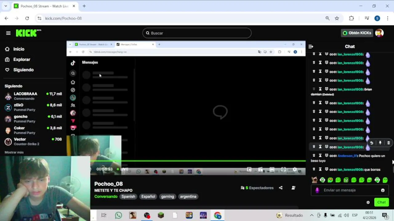394x221 pixels.
Task: Open the ESP language switcher
Action: pyautogui.click(x=355, y=215)
